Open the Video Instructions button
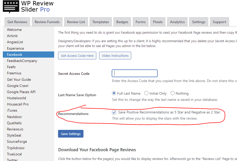Screen dimensions: 237x161 pyautogui.click(x=115, y=56)
